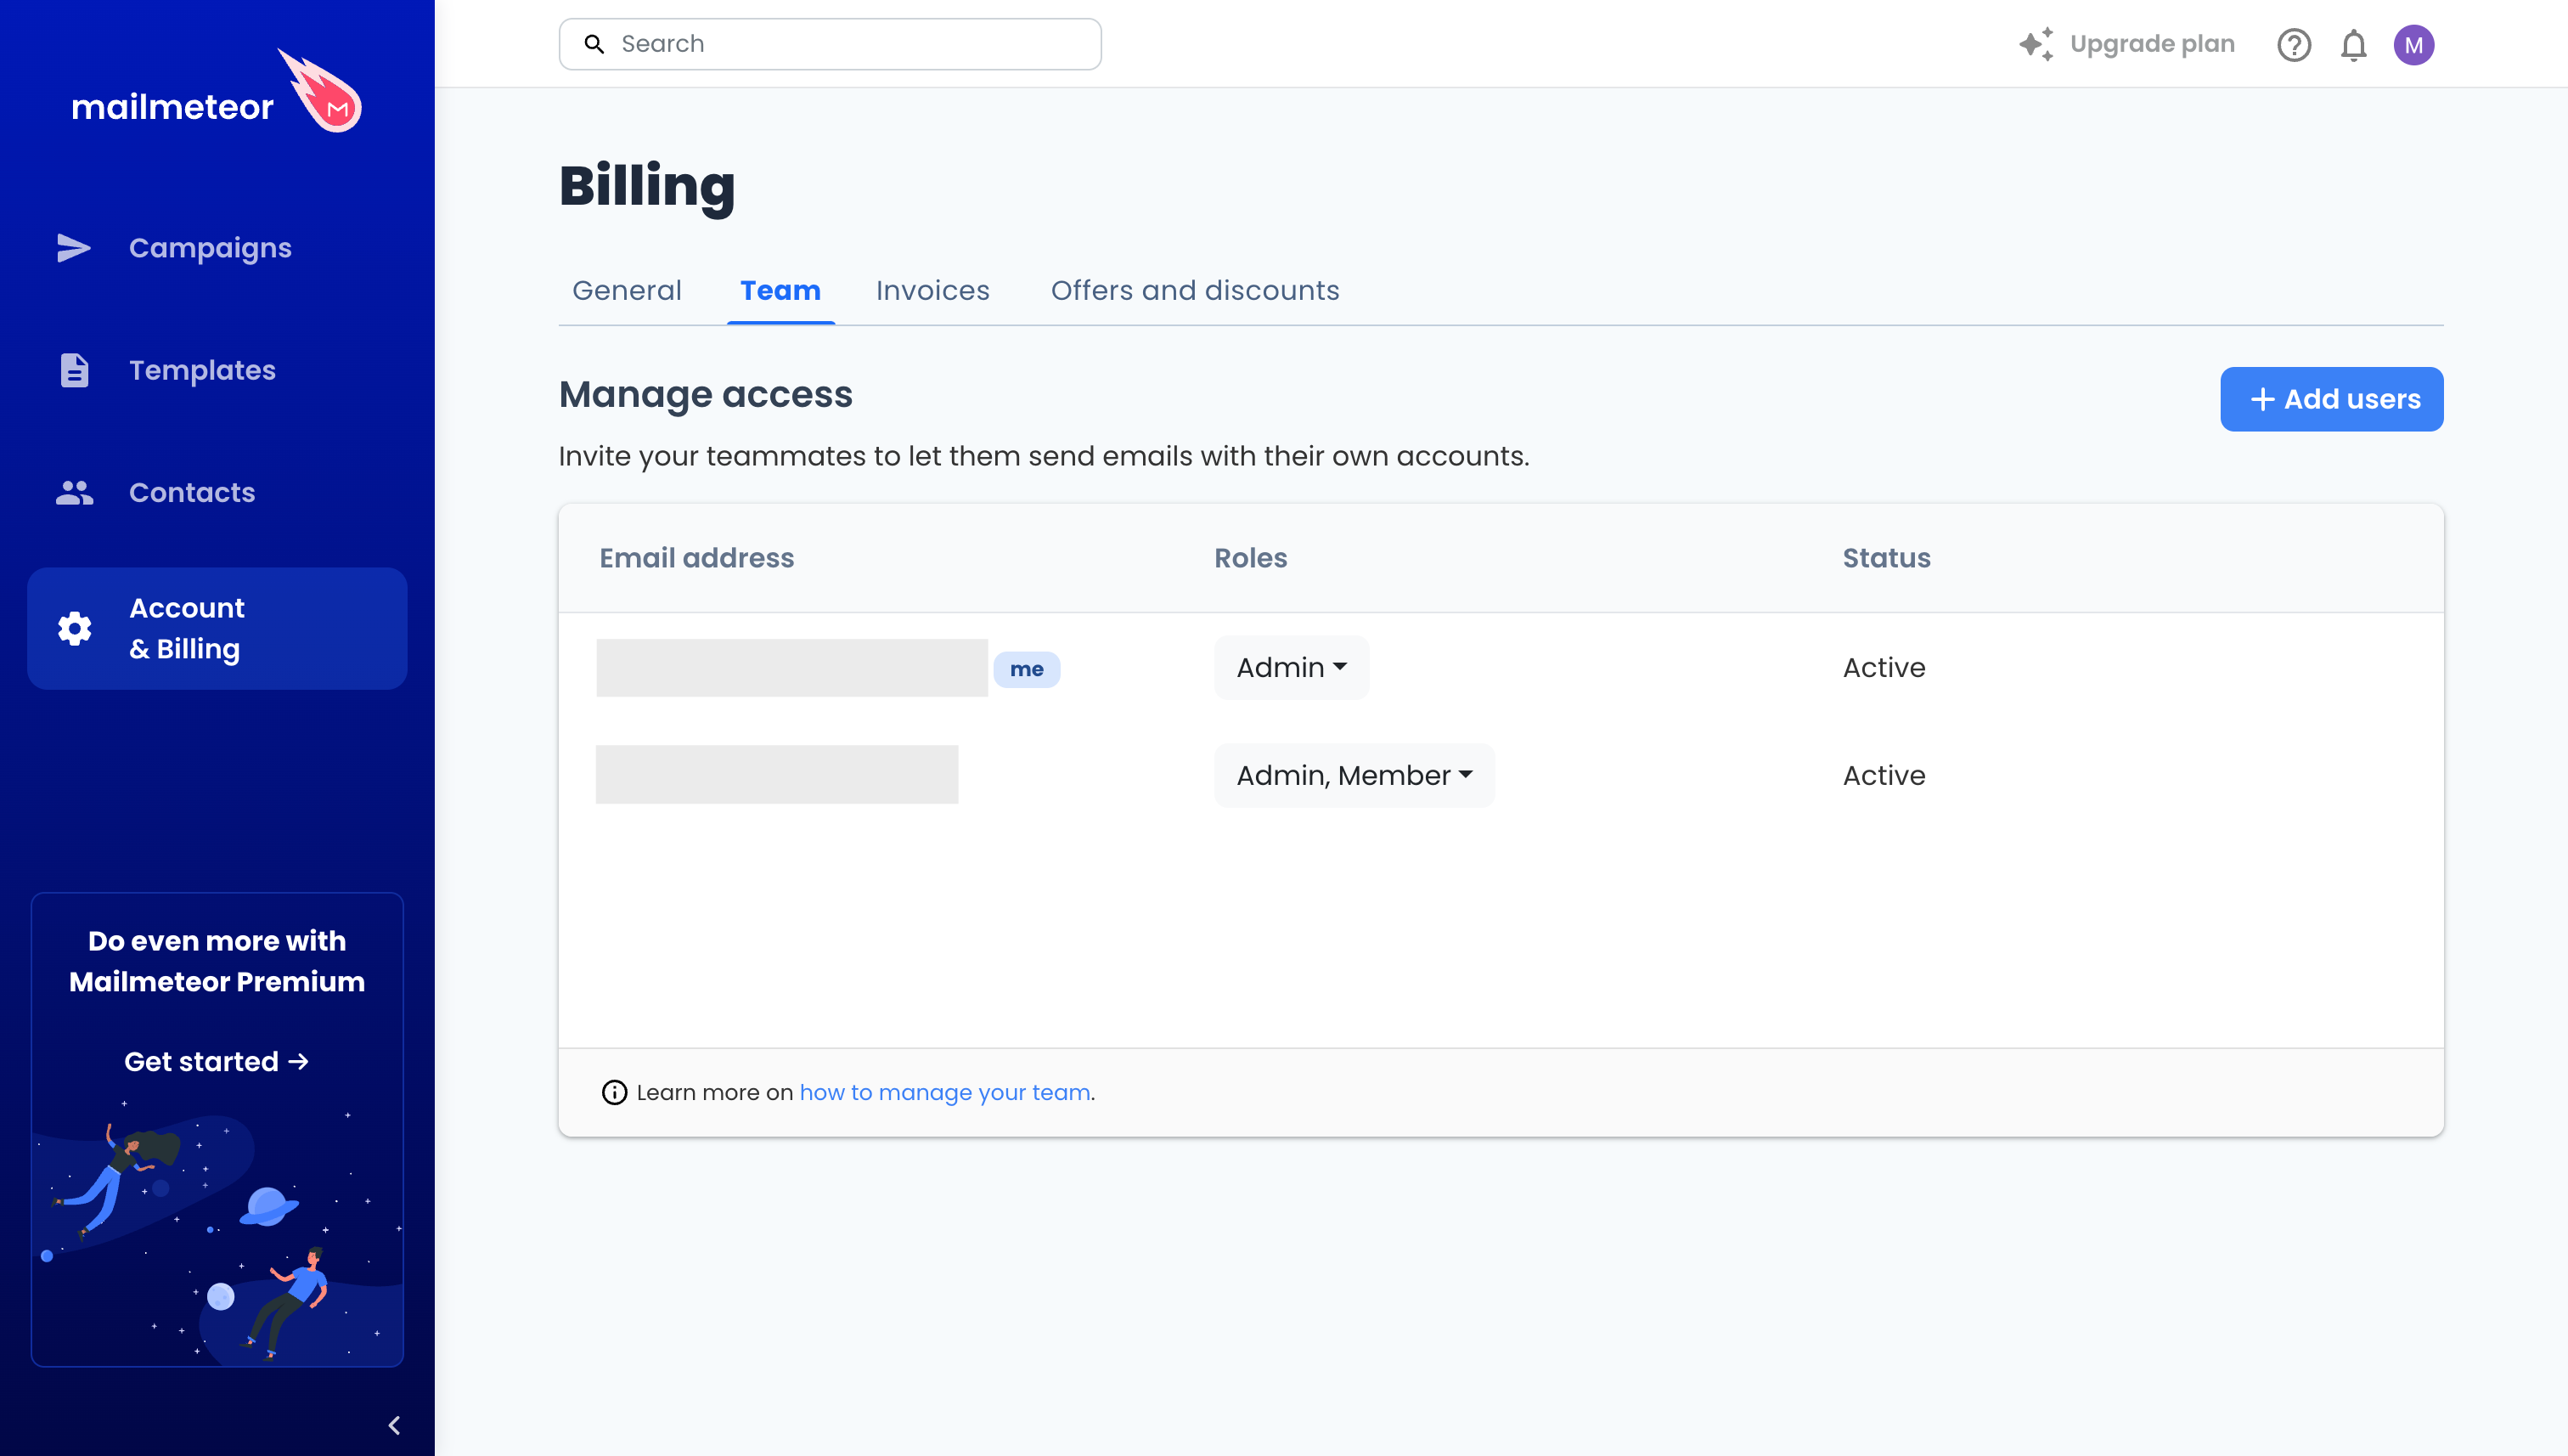
Task: Click the Email address column header
Action: point(696,558)
